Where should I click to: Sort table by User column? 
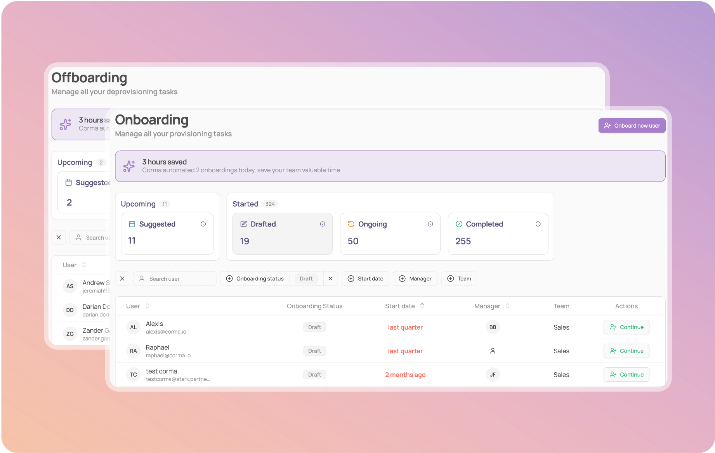click(147, 306)
